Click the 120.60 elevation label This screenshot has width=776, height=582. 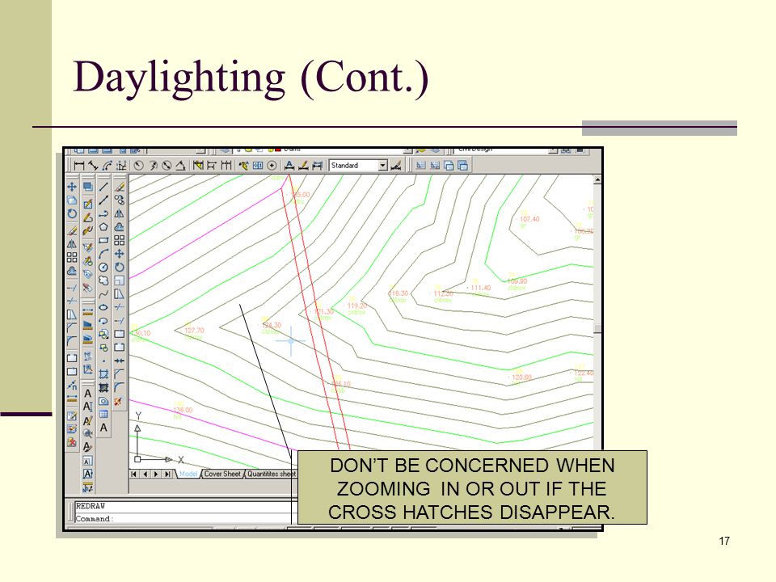(521, 377)
